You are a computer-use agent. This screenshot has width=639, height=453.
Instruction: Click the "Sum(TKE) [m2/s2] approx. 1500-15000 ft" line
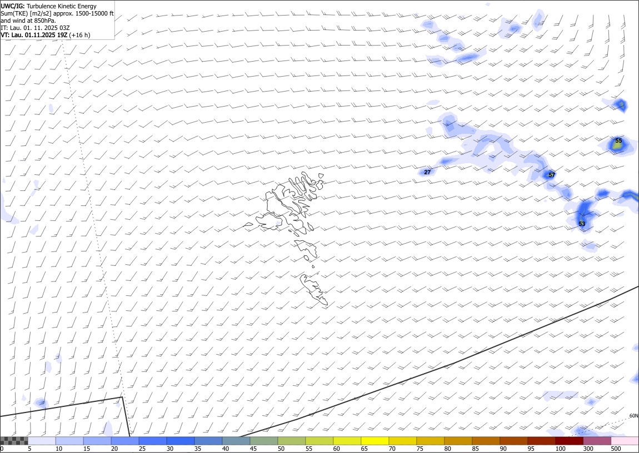click(57, 13)
